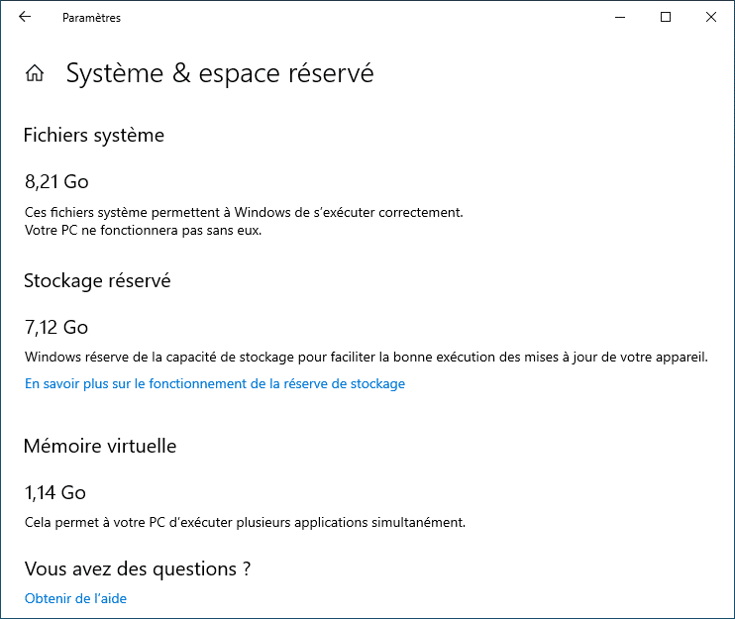Click the 'Paramètres' window title text

pyautogui.click(x=91, y=18)
